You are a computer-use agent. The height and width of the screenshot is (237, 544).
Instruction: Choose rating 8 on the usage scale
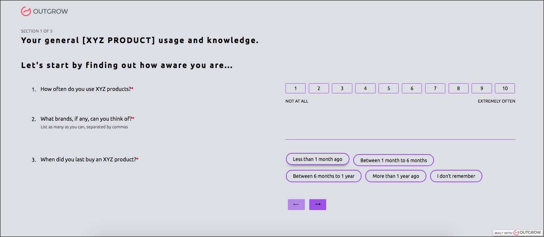coord(458,89)
